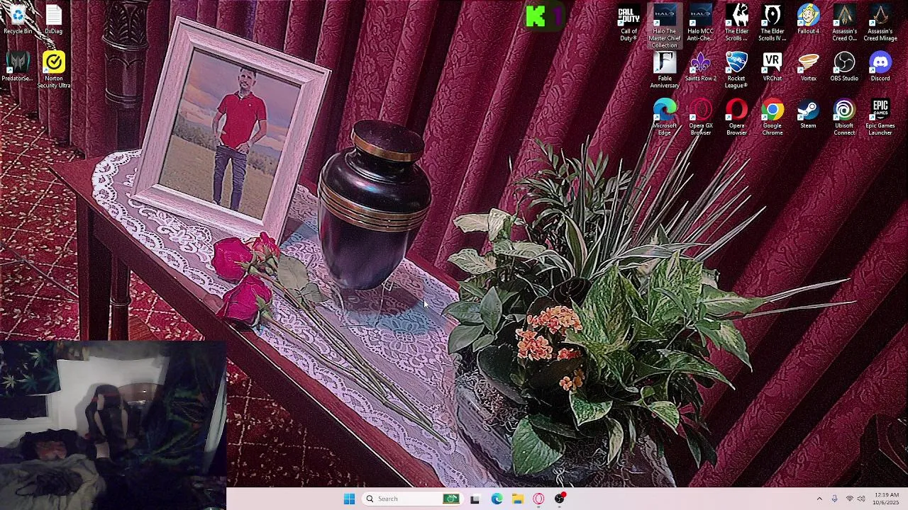The width and height of the screenshot is (908, 510).
Task: Select the Opera Browser desktop shortcut
Action: [736, 118]
